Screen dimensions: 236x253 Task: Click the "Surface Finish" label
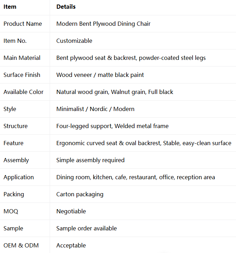pos(22,75)
